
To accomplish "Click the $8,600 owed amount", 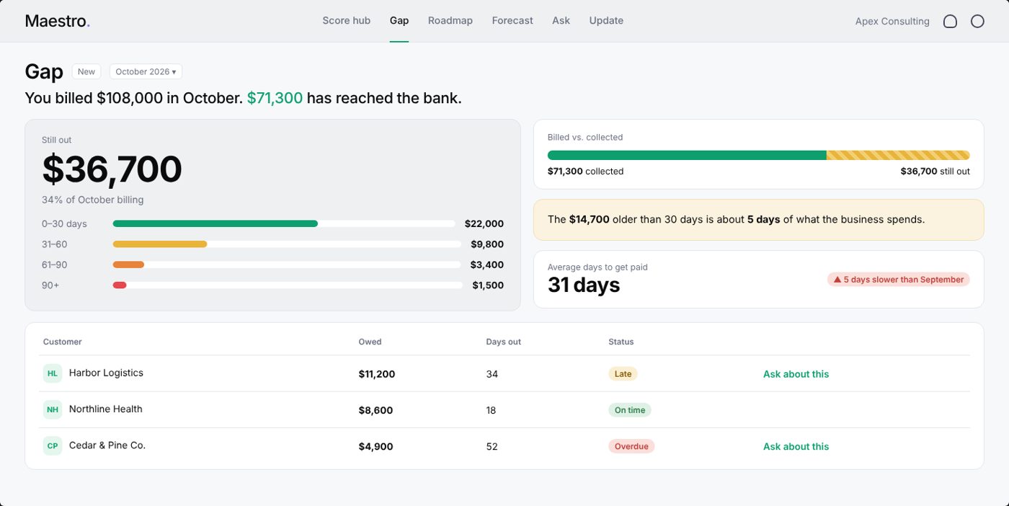I will [x=375, y=410].
